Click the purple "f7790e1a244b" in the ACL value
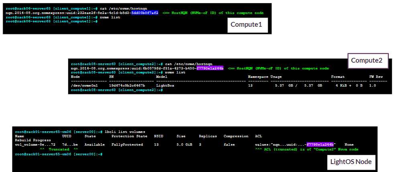The height and width of the screenshot is (172, 394). pos(320,144)
